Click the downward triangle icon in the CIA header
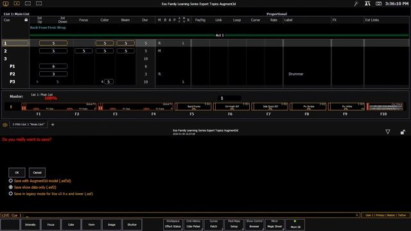This screenshot has height=231, width=411. point(388,132)
